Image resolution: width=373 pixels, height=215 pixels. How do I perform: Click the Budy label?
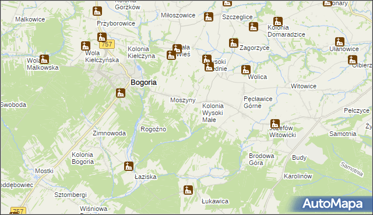point(299,158)
